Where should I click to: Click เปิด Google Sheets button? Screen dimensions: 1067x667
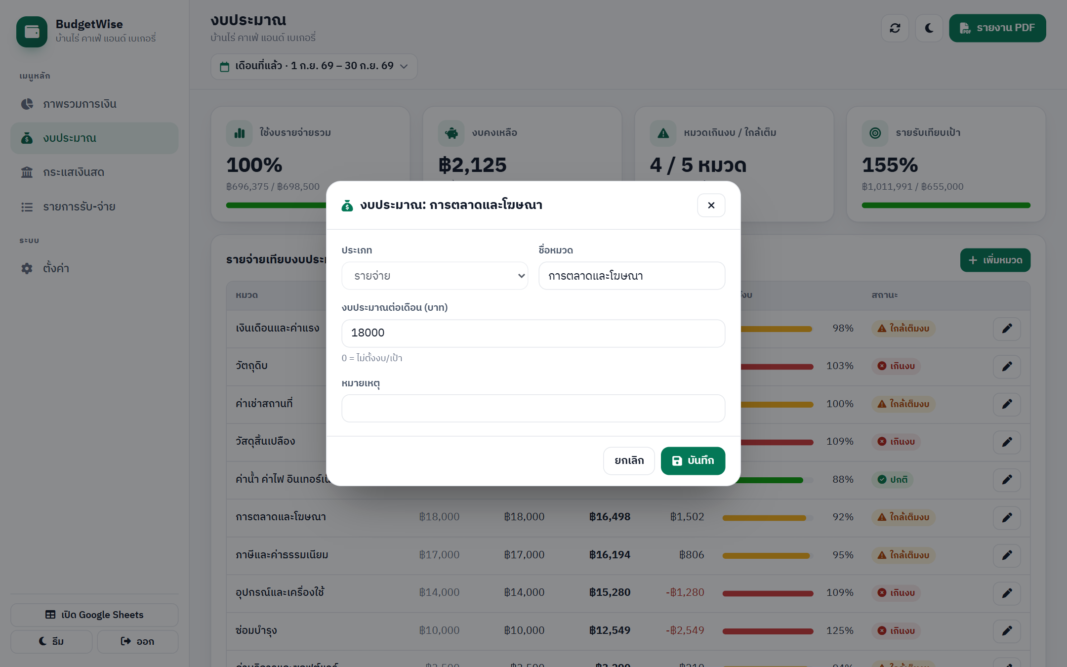[94, 615]
